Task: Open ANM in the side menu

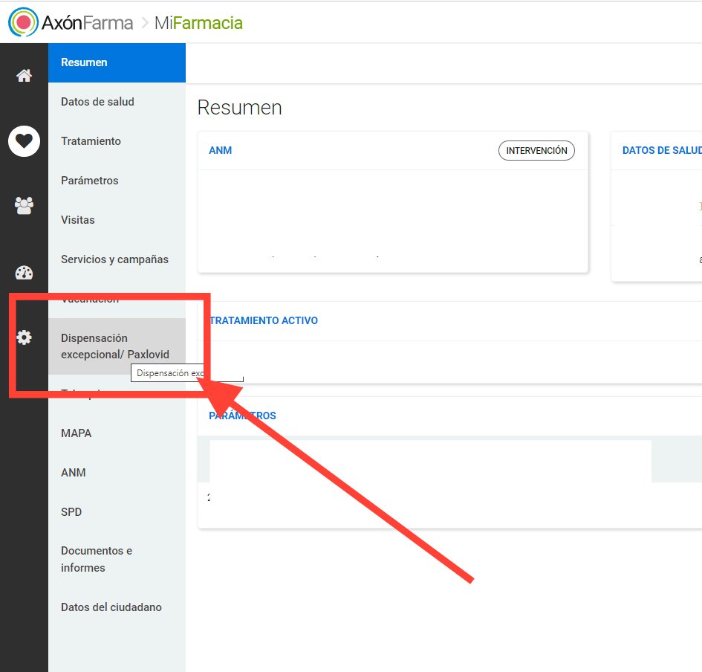Action: coord(117,473)
